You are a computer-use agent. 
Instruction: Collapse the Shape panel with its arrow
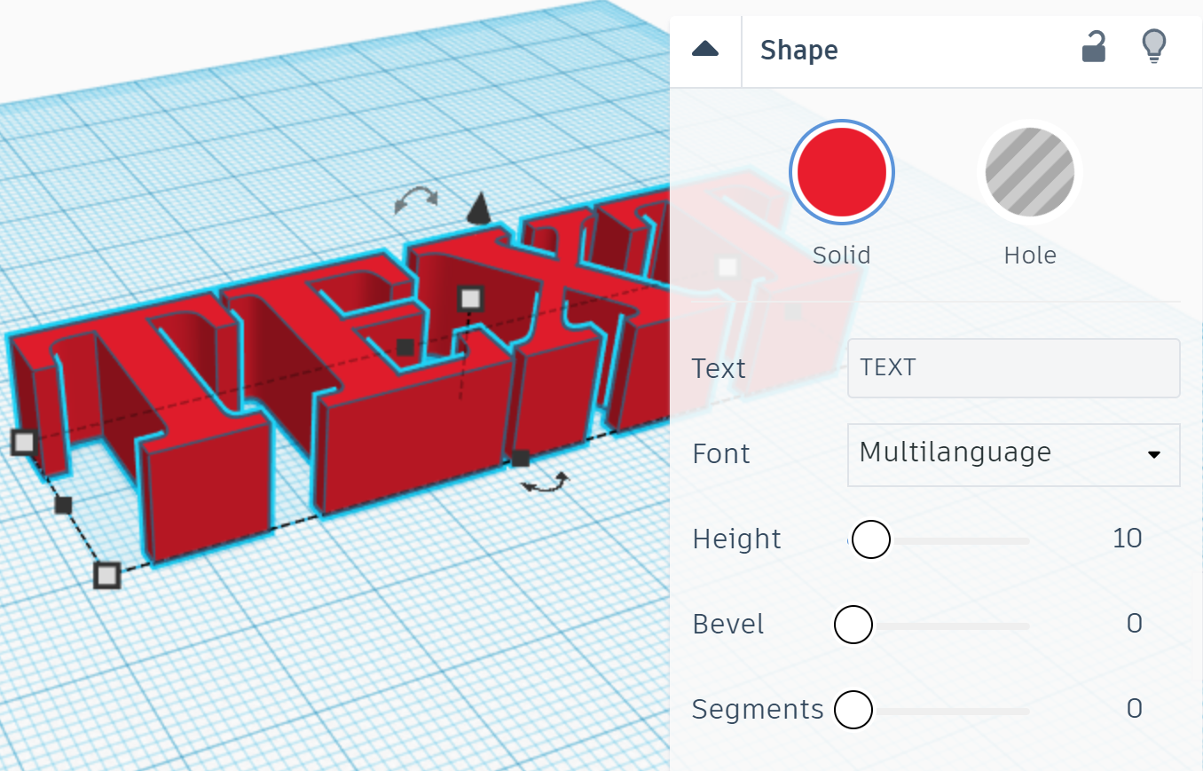704,50
